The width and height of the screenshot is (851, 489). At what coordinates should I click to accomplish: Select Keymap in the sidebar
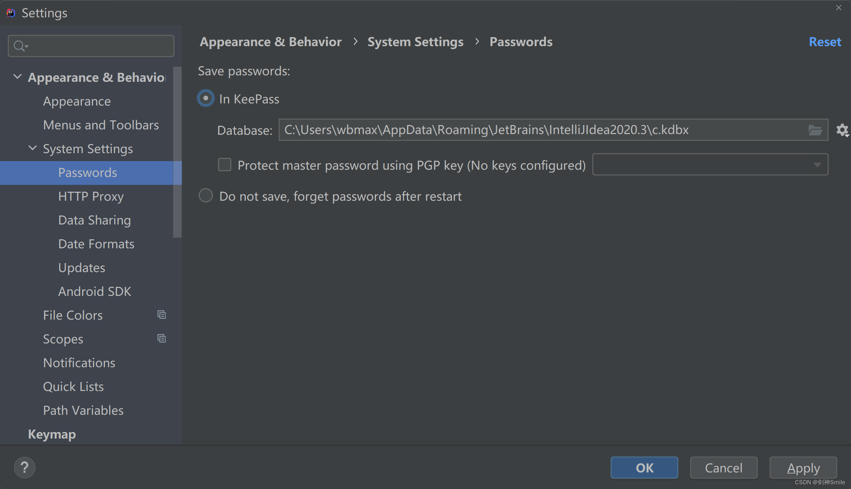[x=52, y=434]
